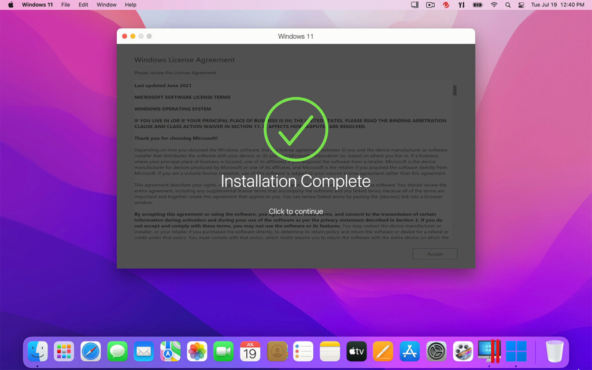This screenshot has width=592, height=370.
Task: Open Messages app in the Dock
Action: click(x=117, y=351)
